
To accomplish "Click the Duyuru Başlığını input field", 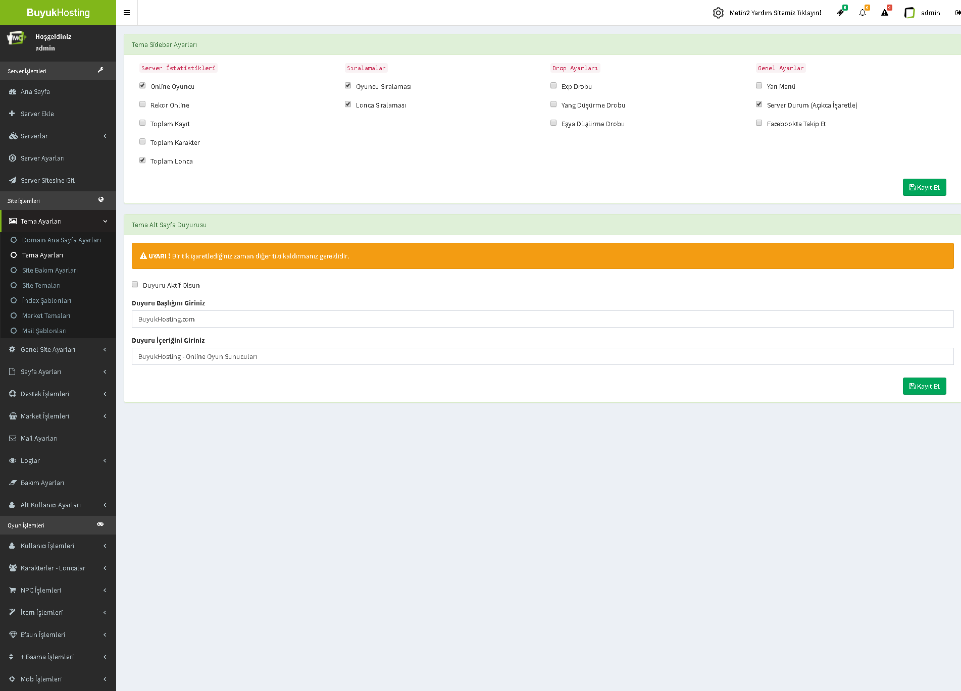I will click(542, 319).
